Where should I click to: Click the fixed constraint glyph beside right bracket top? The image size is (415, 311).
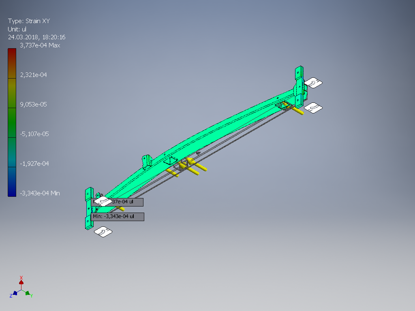pos(313,83)
